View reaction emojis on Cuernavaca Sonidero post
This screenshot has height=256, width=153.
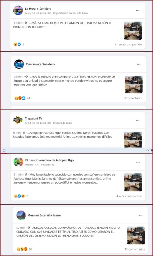[x=20, y=98]
